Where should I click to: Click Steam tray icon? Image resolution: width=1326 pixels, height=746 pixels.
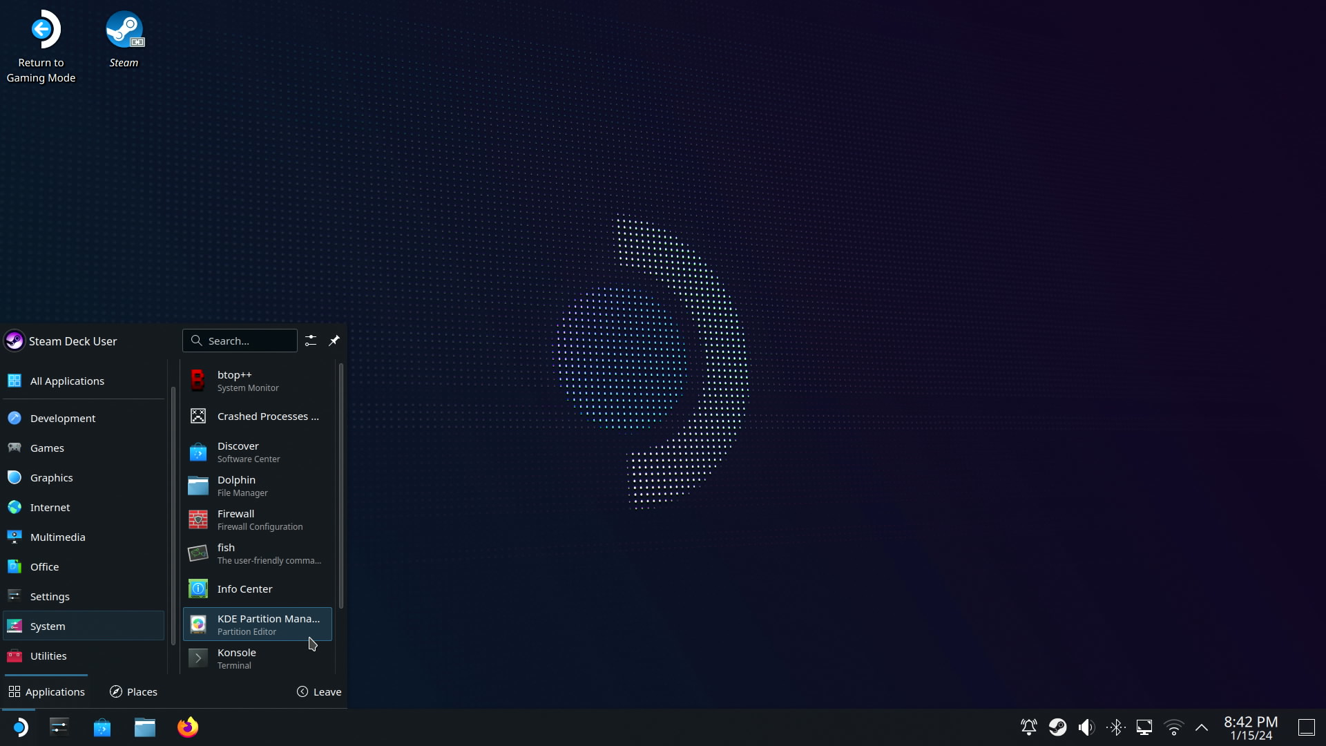(x=1057, y=727)
